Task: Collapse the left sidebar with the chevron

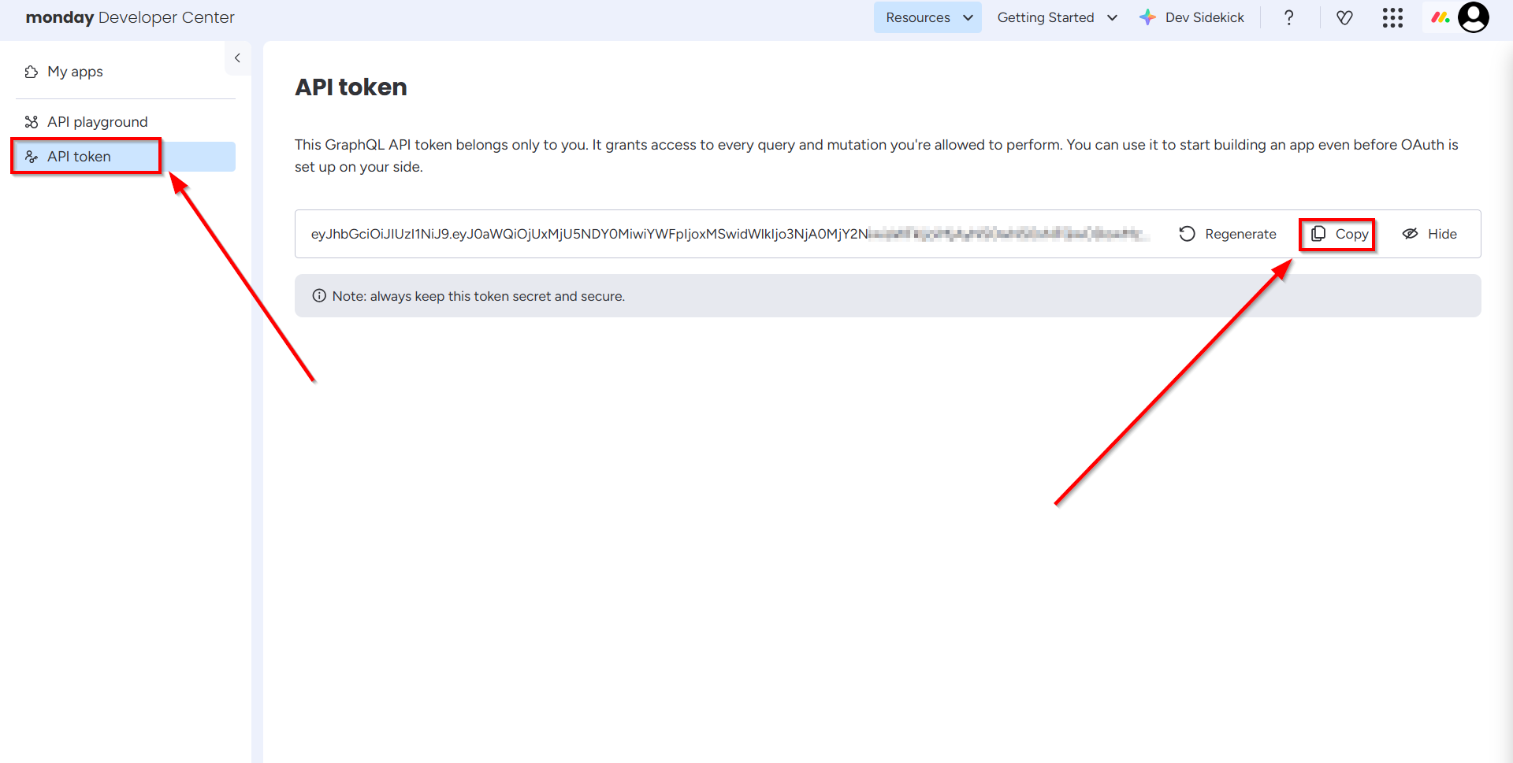Action: pyautogui.click(x=237, y=58)
